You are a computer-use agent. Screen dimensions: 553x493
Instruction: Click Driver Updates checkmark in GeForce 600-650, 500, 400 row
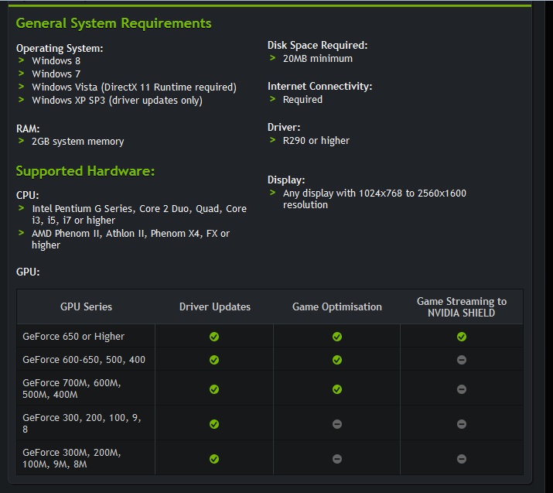click(214, 360)
